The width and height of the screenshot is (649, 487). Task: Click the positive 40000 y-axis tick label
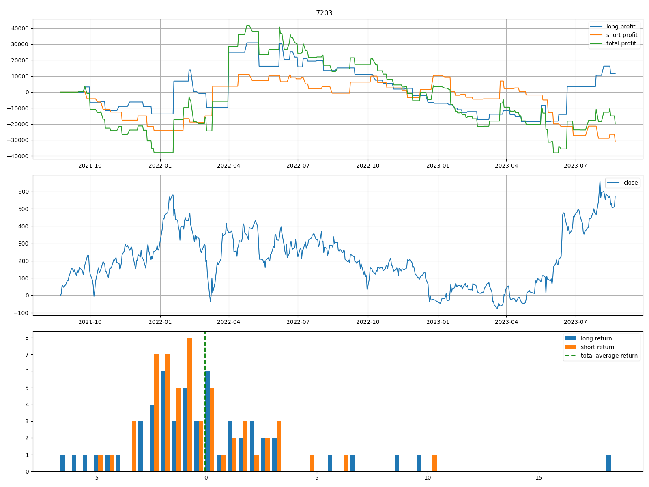point(20,28)
